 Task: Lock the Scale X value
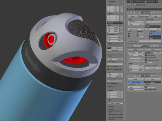tap(122, 28)
